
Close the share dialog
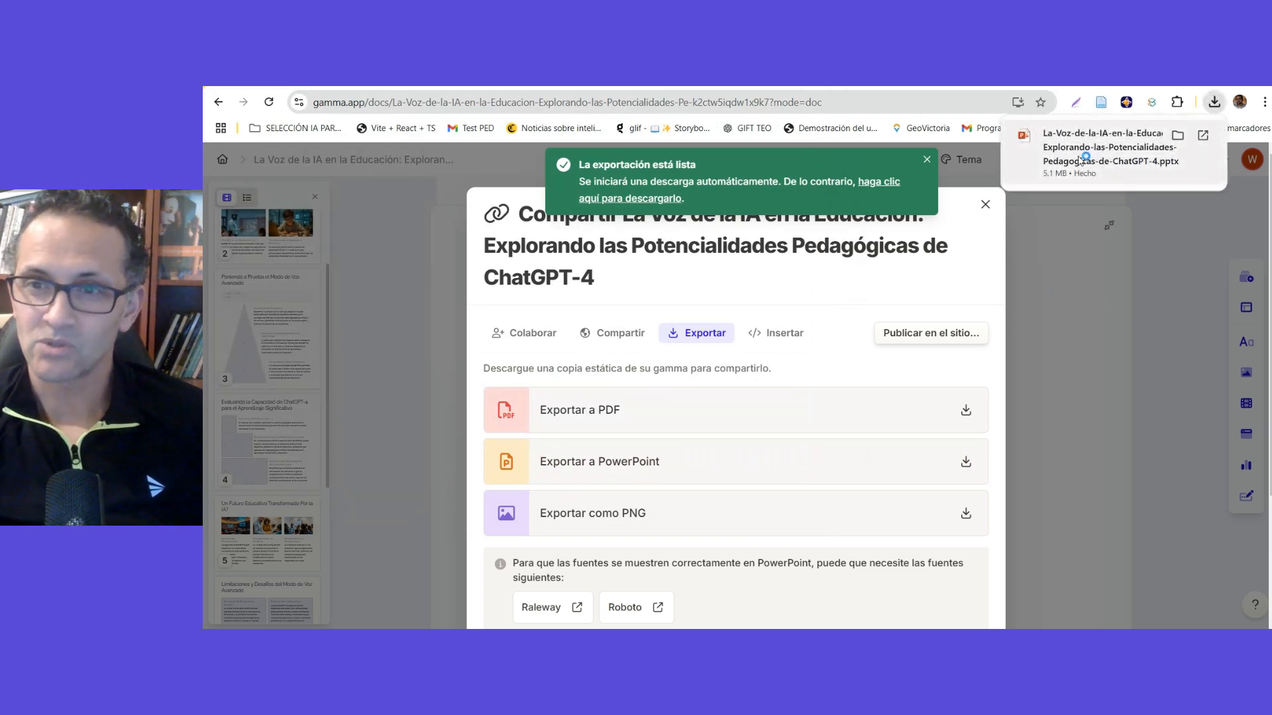coord(985,205)
